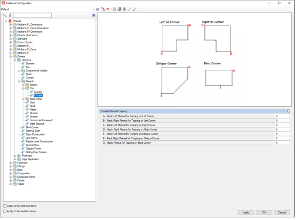The height and width of the screenshot is (220, 296).
Task: Click the Box item wrench icon
Action: tap(23, 67)
